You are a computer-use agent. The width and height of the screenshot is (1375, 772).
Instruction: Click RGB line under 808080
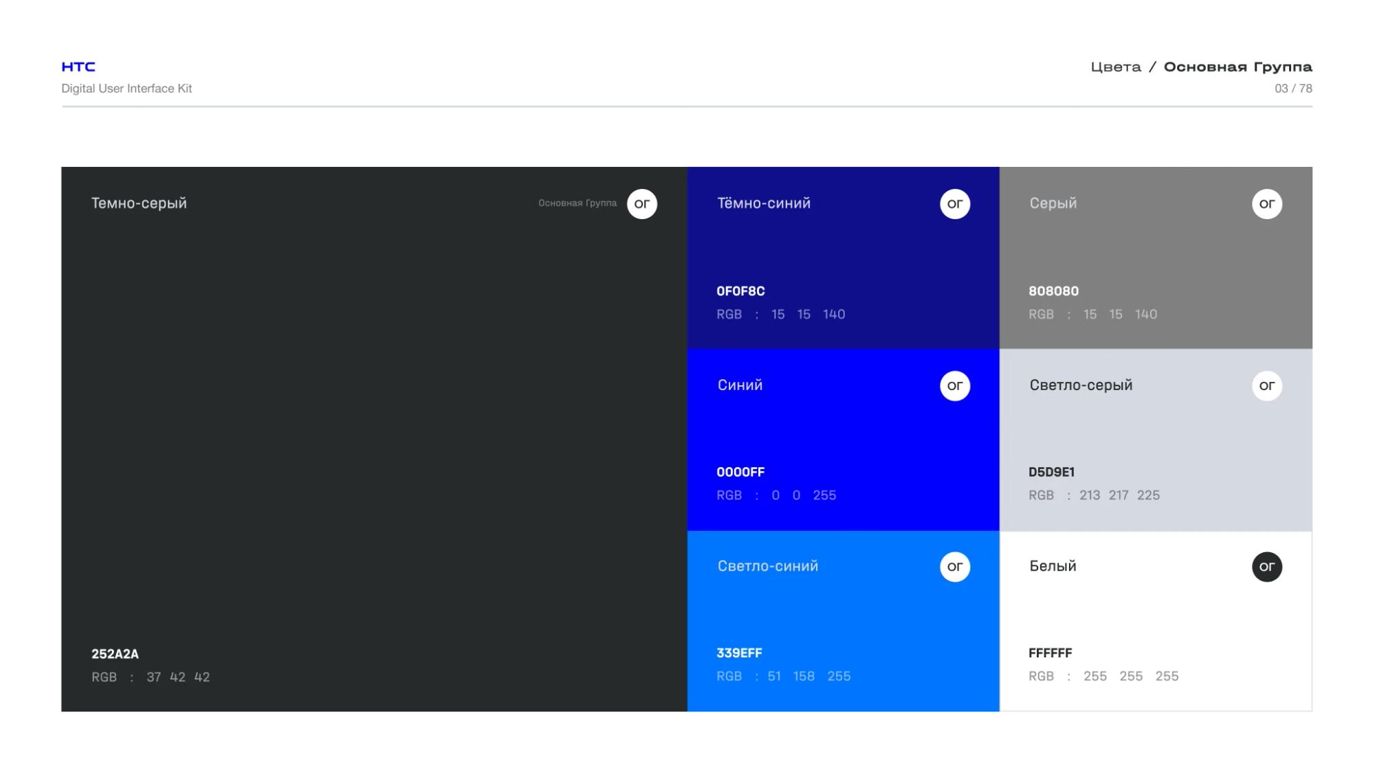tap(1092, 315)
